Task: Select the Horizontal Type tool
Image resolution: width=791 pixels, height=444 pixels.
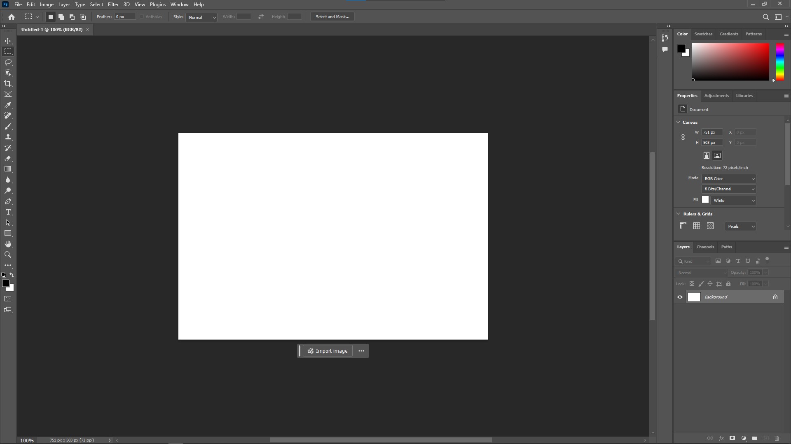Action: (x=8, y=212)
